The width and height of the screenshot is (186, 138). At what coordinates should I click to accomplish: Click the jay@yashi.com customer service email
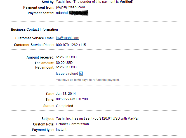[x=67, y=38]
